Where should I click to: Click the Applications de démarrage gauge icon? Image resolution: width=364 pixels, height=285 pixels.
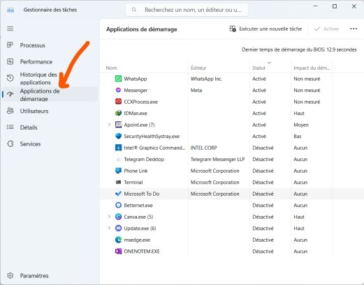point(10,94)
